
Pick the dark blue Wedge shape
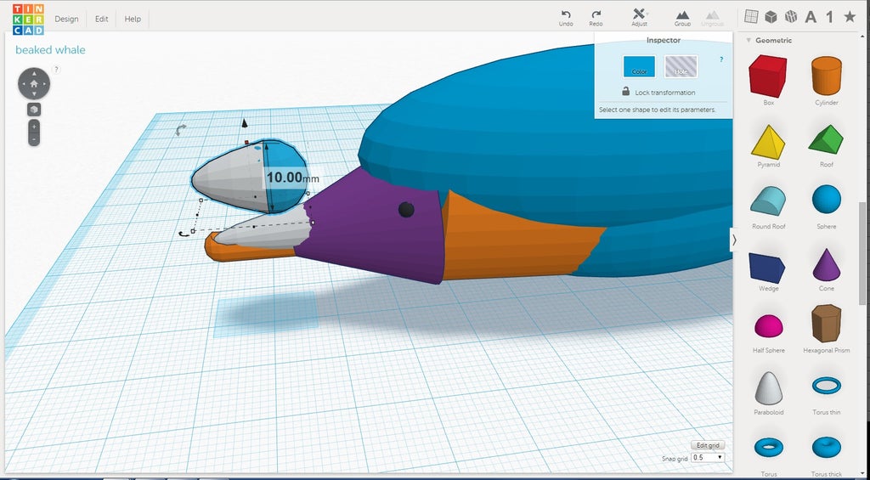click(x=767, y=268)
